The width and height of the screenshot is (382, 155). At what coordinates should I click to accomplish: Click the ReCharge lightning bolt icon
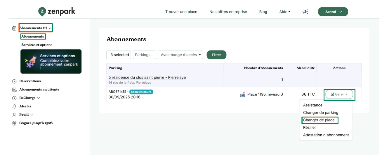pos(14,98)
